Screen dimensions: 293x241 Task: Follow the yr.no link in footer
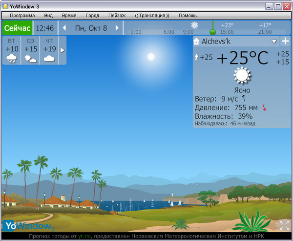[x=84, y=236]
